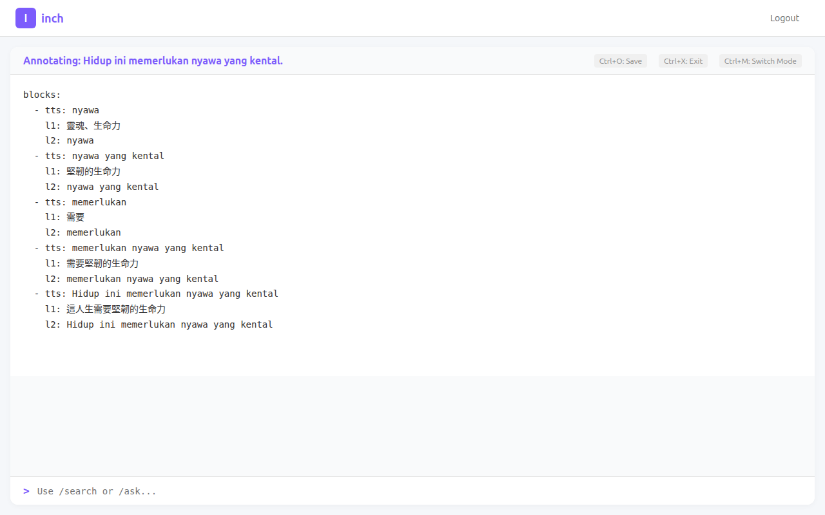Click the line '- tts: nyawa yang kental'
This screenshot has width=825, height=515.
[99, 156]
